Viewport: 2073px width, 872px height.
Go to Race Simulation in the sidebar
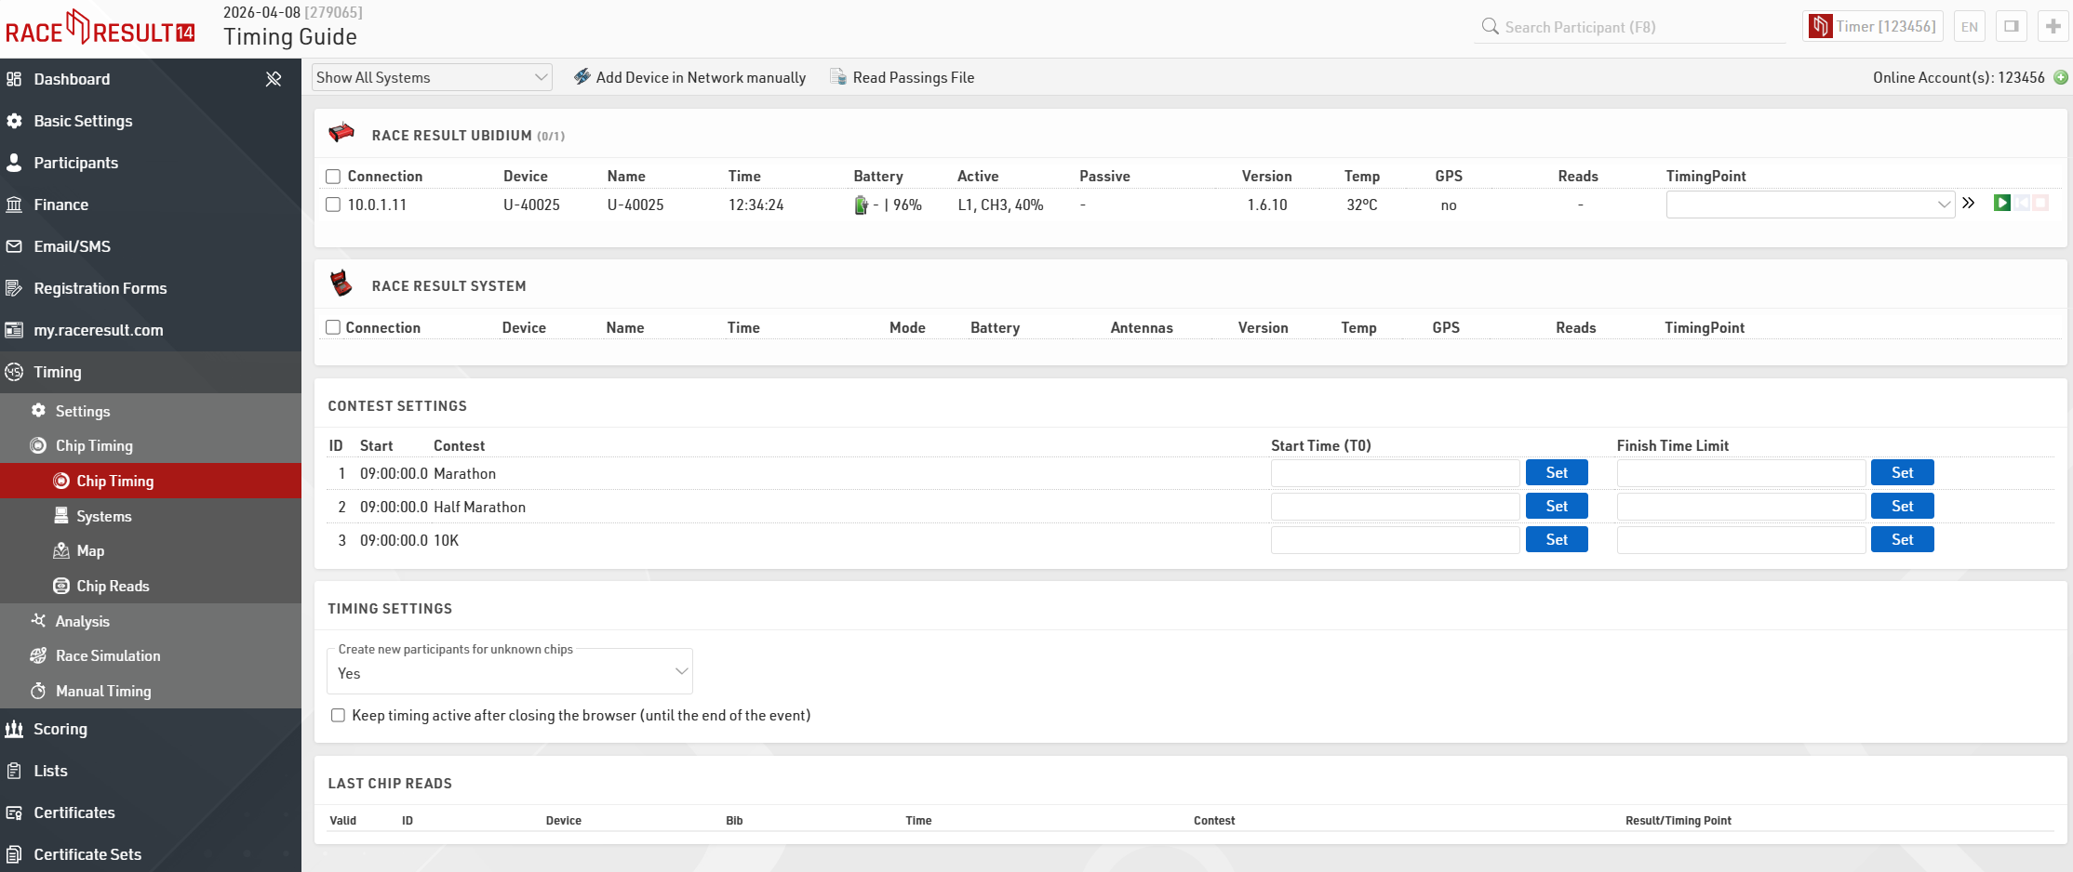(x=108, y=655)
